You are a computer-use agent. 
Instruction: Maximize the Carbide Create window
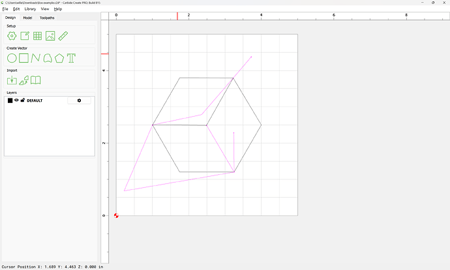pyautogui.click(x=433, y=3)
